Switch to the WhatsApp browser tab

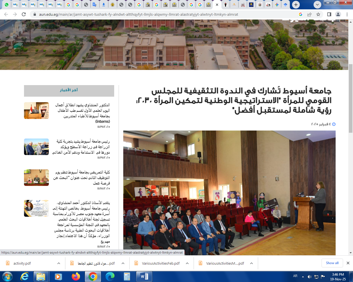pyautogui.click(x=7, y=5)
